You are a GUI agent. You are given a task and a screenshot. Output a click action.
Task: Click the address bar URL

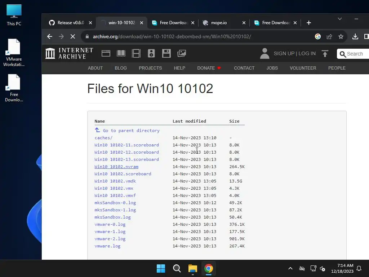click(172, 36)
